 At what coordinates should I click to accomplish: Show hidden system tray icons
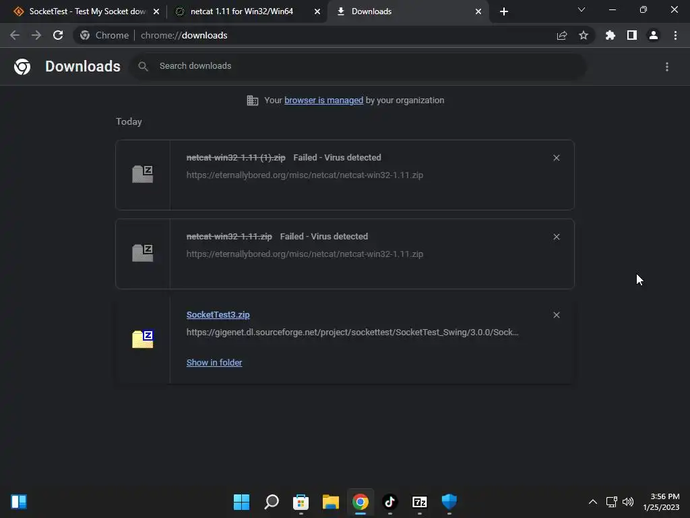click(x=593, y=502)
